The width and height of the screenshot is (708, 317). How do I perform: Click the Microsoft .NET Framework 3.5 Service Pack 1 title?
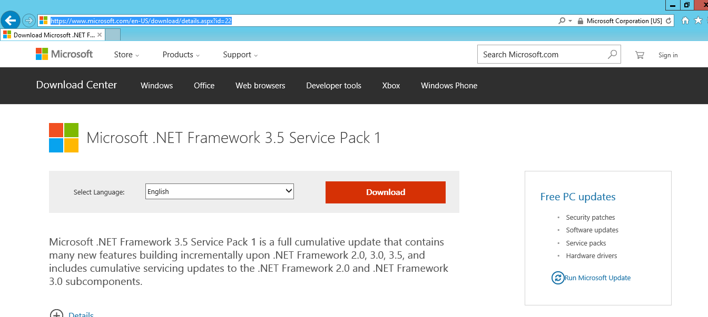click(233, 138)
